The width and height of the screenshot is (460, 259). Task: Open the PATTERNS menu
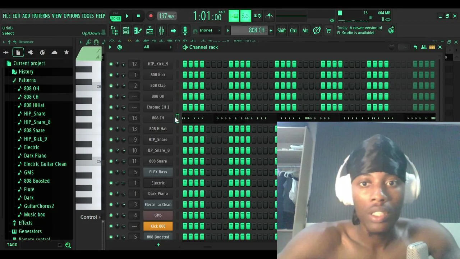point(41,16)
